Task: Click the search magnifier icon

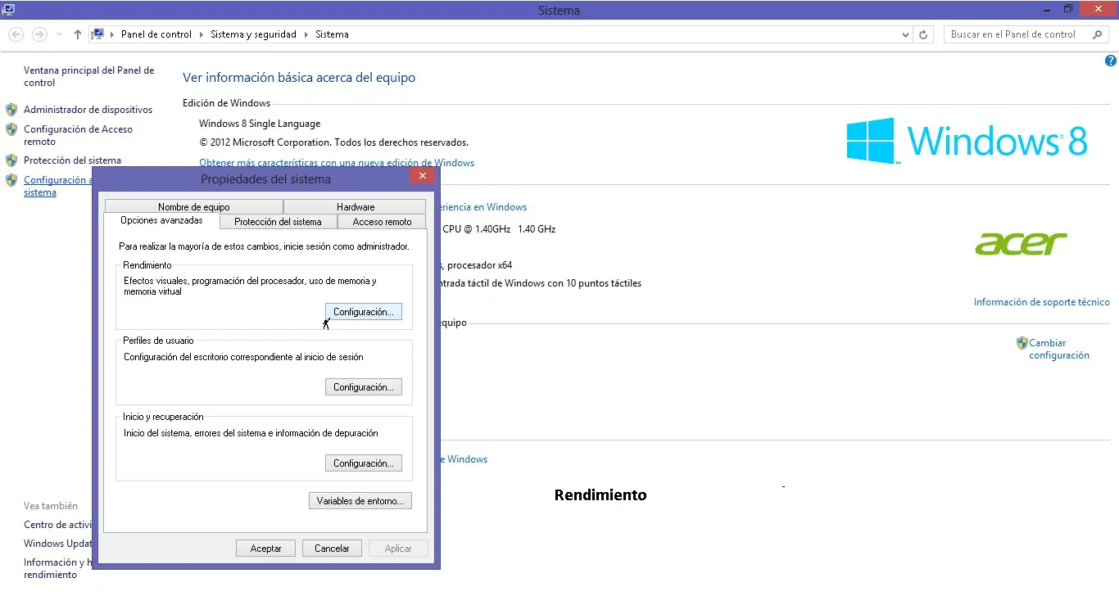Action: coord(1098,34)
